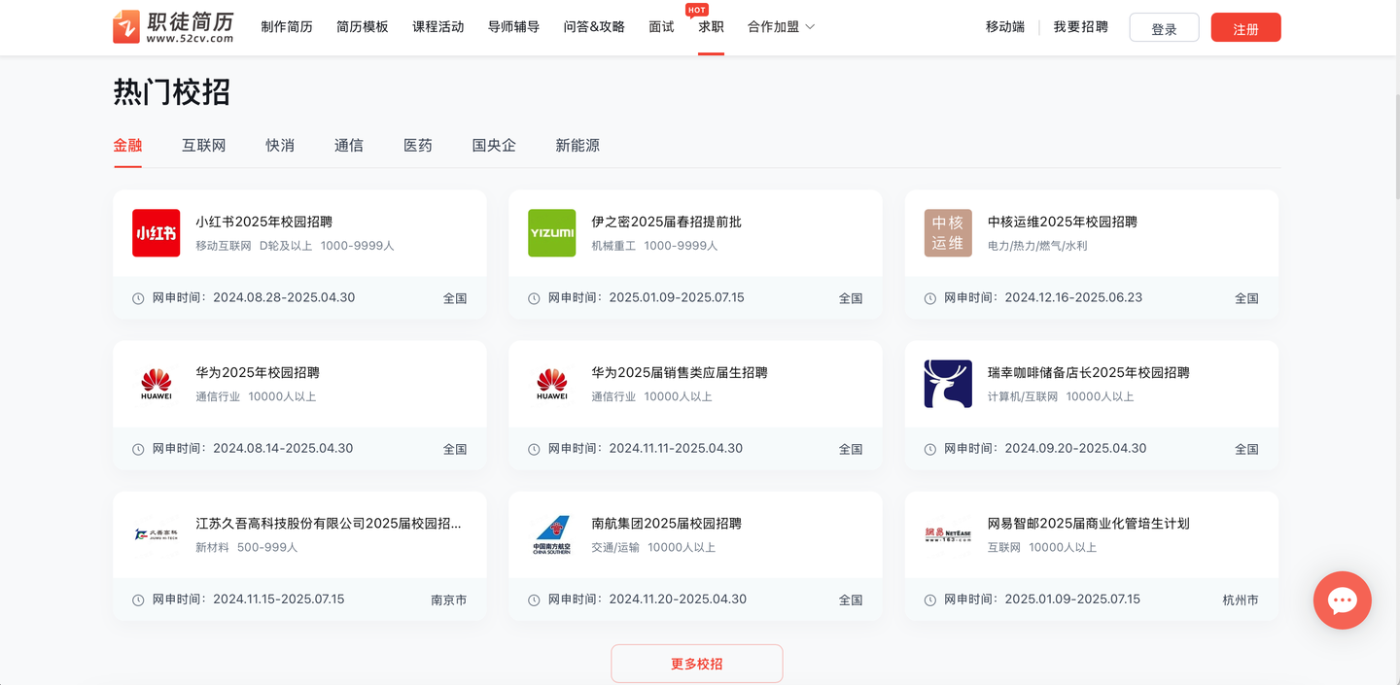Click clock icon in 华为2025年校园招聘 card

point(138,449)
